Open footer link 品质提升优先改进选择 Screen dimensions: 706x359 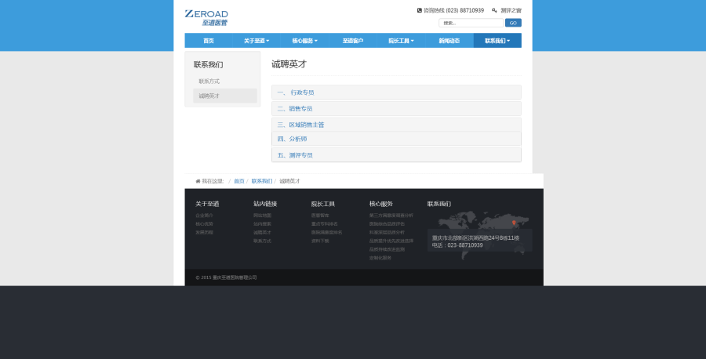(x=391, y=241)
